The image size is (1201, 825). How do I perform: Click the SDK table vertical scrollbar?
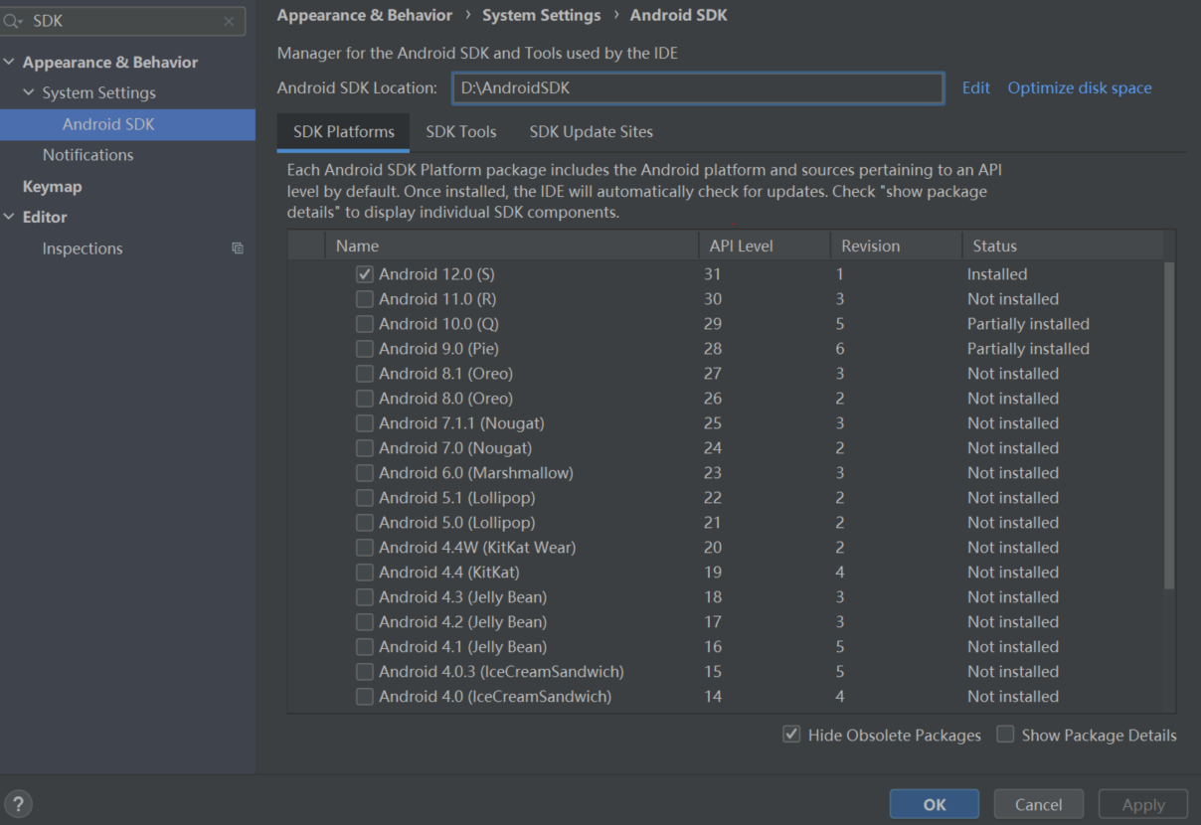1169,425
